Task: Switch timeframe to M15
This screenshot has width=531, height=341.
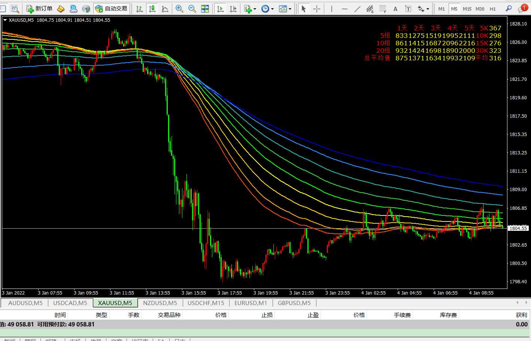Action: (467, 9)
